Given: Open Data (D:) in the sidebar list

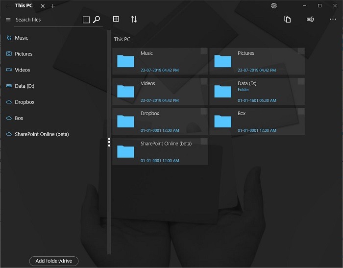Looking at the screenshot, I should pyautogui.click(x=24, y=86).
